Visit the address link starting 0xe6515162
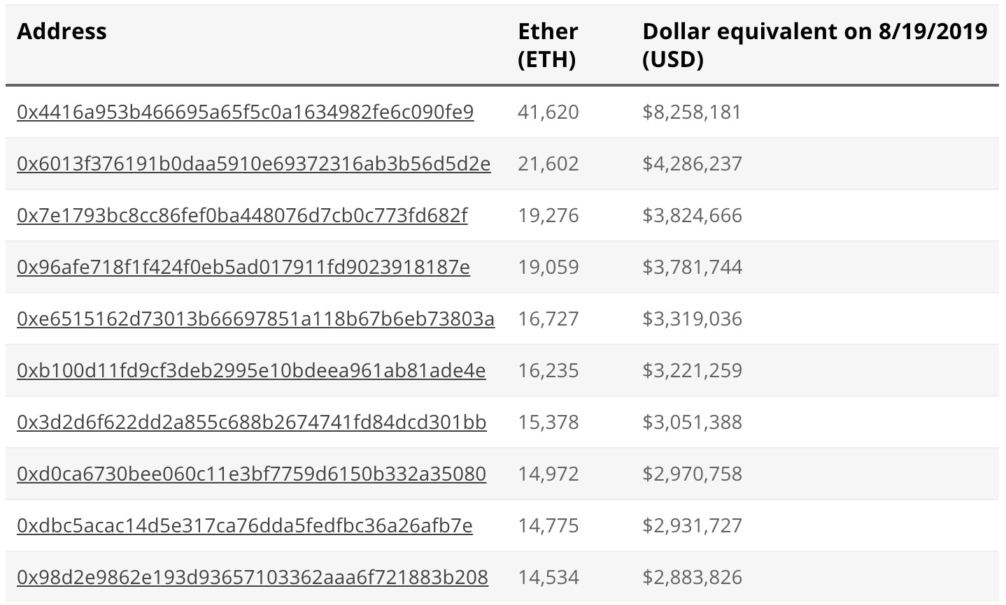Image resolution: width=1006 pixels, height=605 pixels. pyautogui.click(x=255, y=319)
